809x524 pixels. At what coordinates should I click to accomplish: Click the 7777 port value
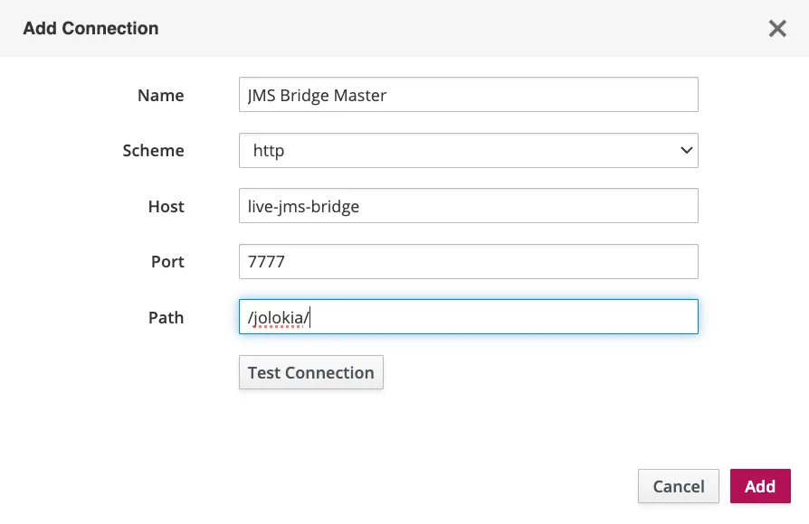click(x=265, y=262)
